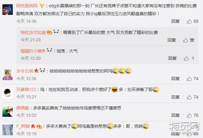The image size is (203, 138).
Task: Click 回复 on the 15:50 nested reply
Action: 172,58
